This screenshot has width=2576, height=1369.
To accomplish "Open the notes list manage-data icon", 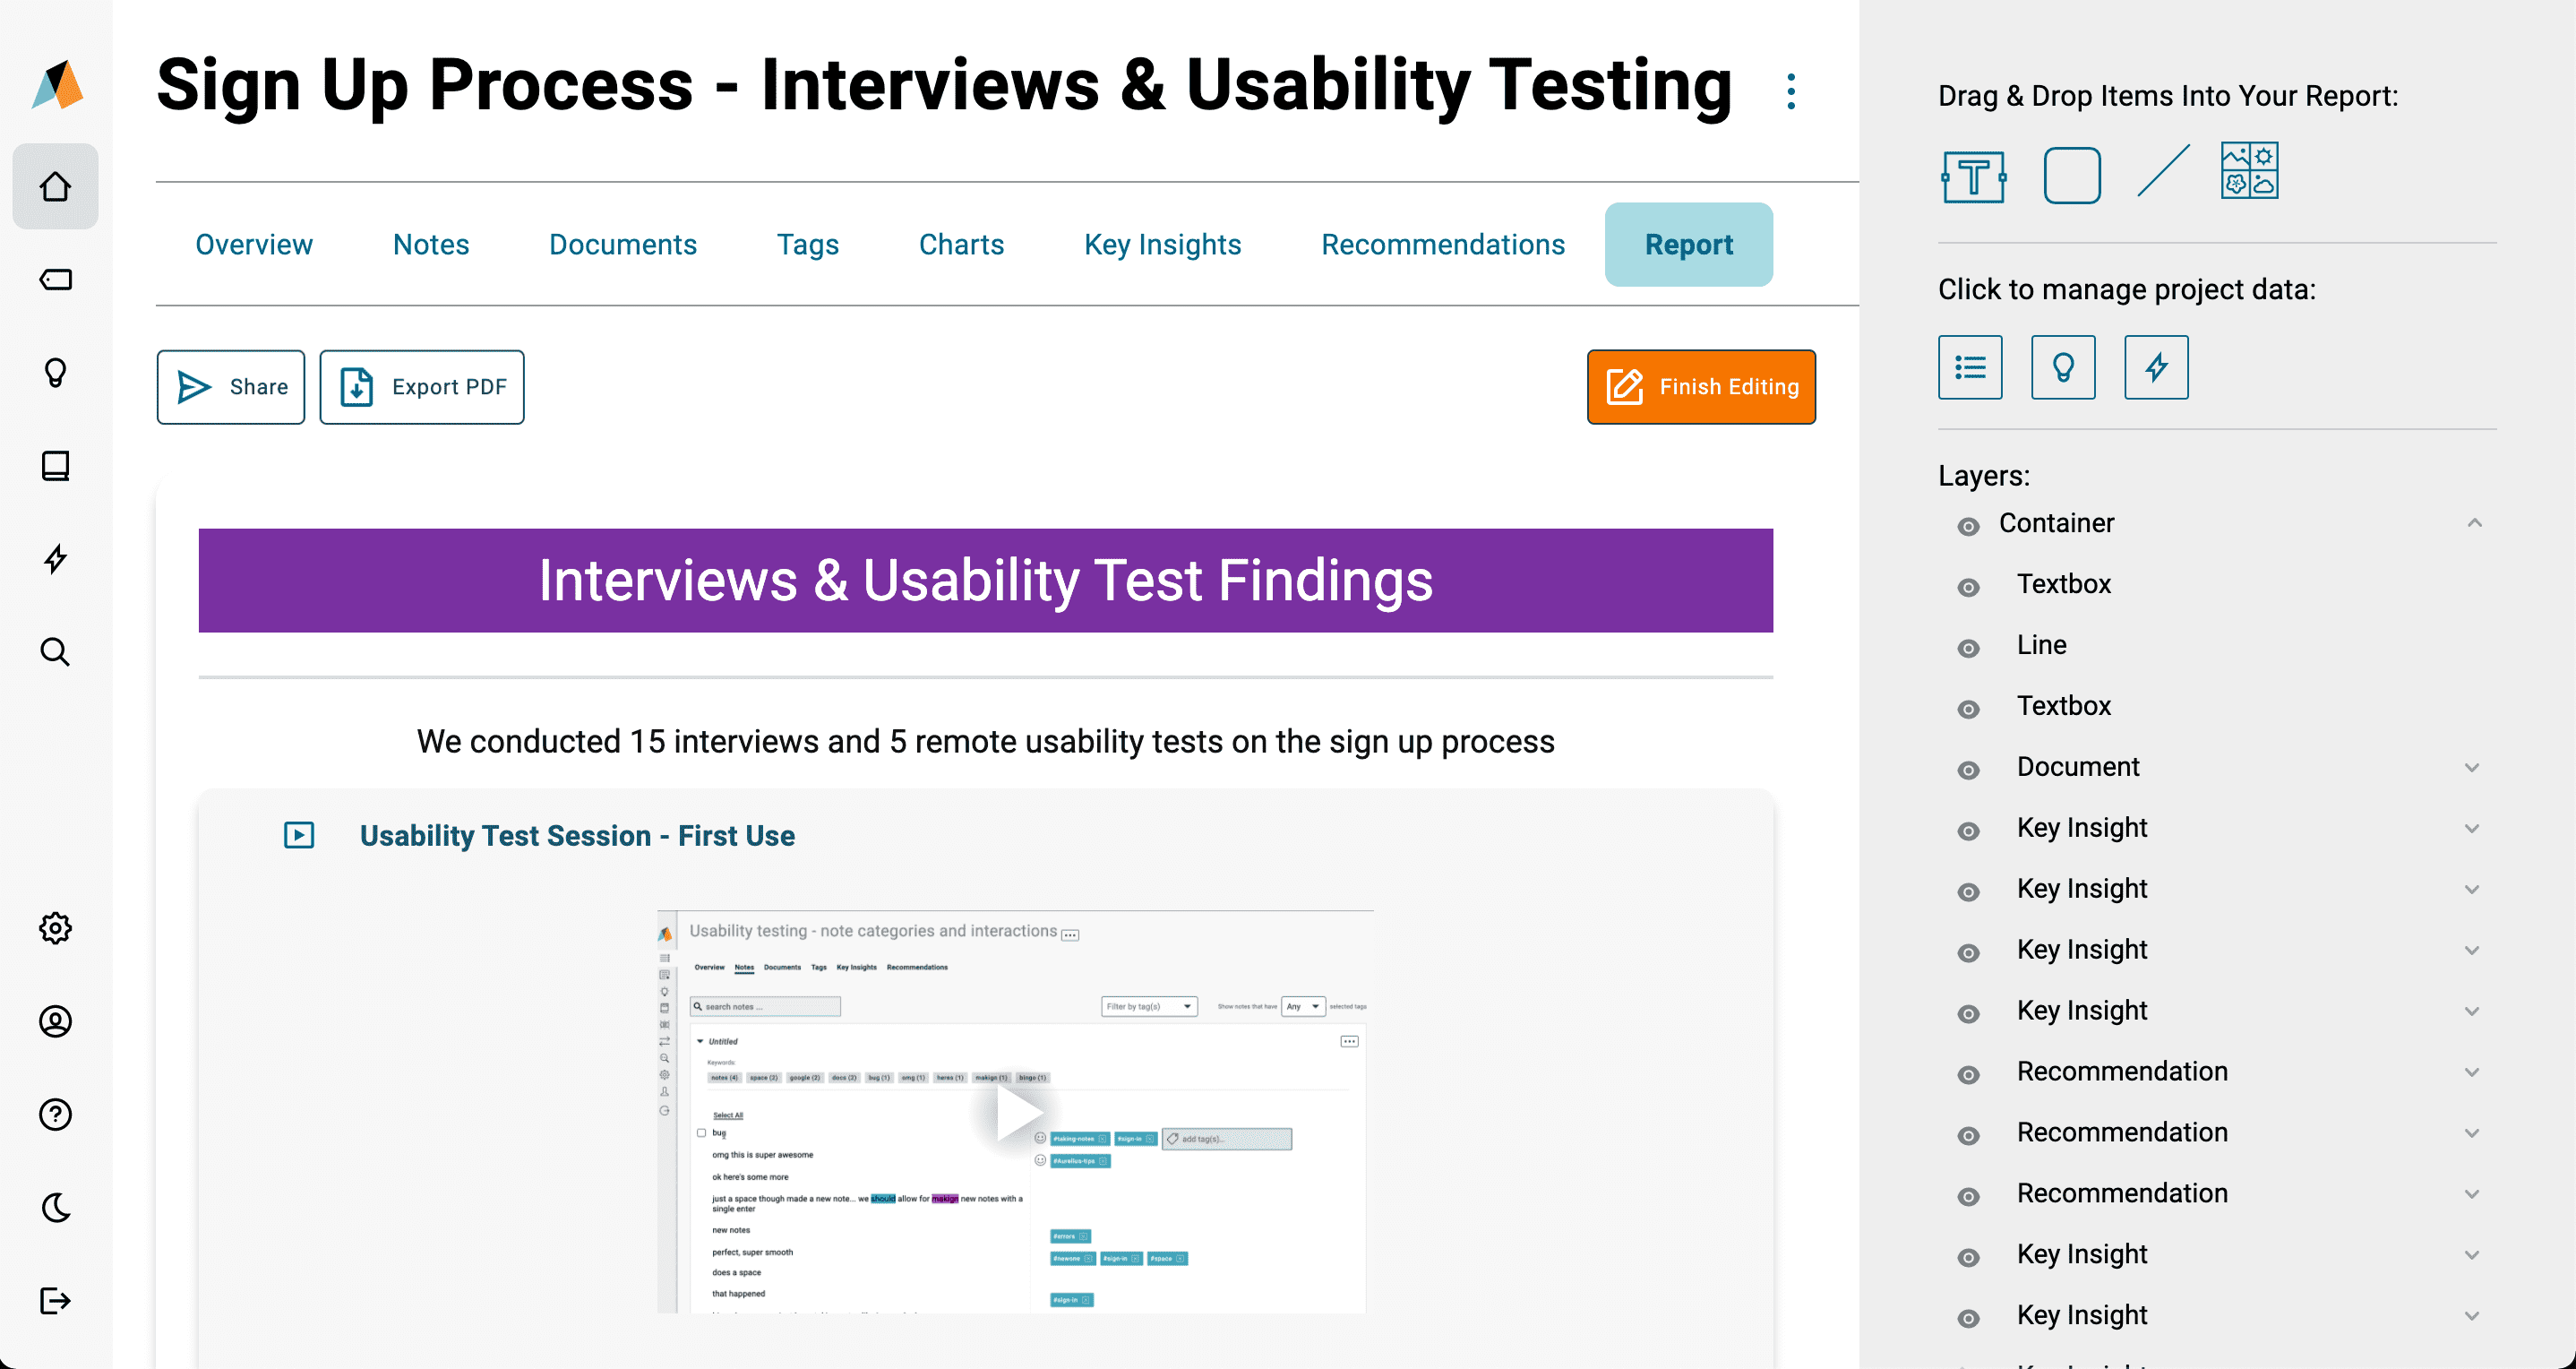I will point(1969,367).
